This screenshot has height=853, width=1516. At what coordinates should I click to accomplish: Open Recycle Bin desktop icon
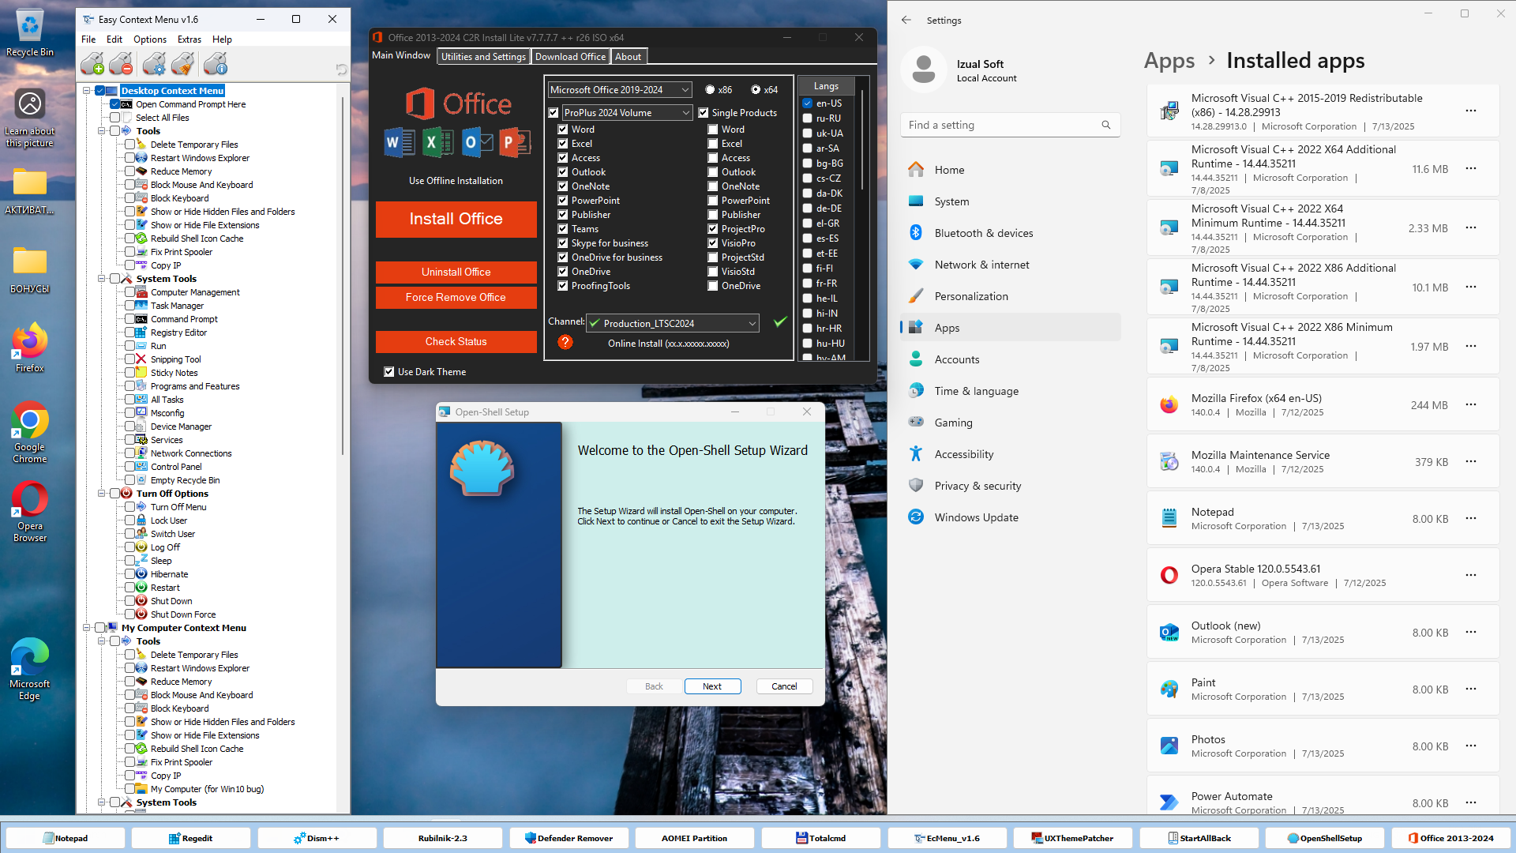(x=30, y=33)
